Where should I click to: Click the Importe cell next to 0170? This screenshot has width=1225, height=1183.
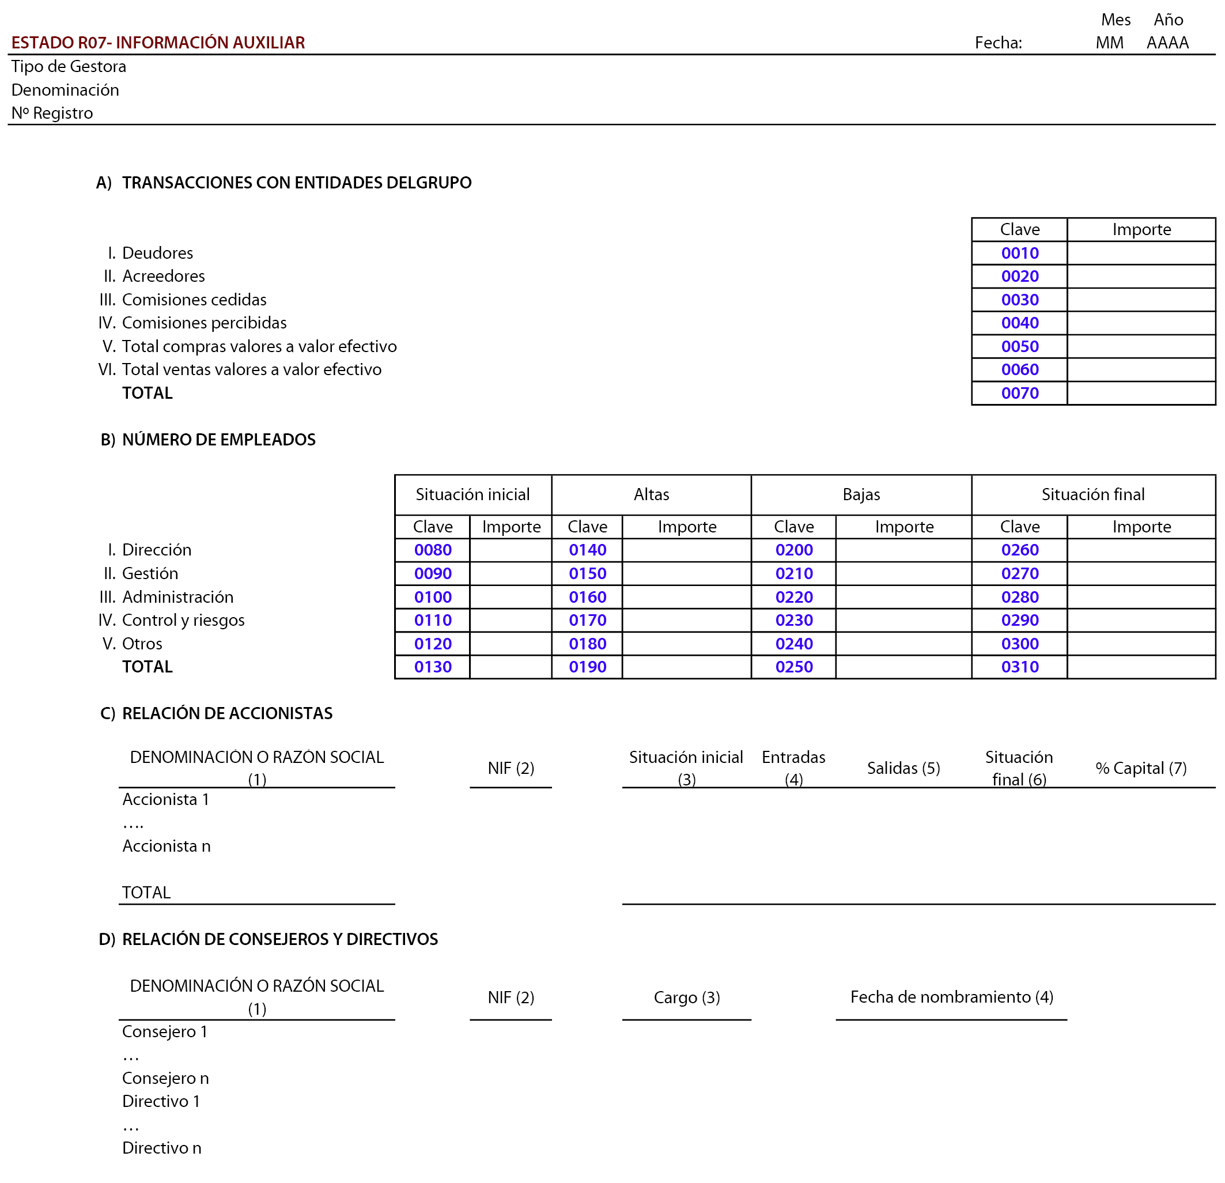point(687,621)
